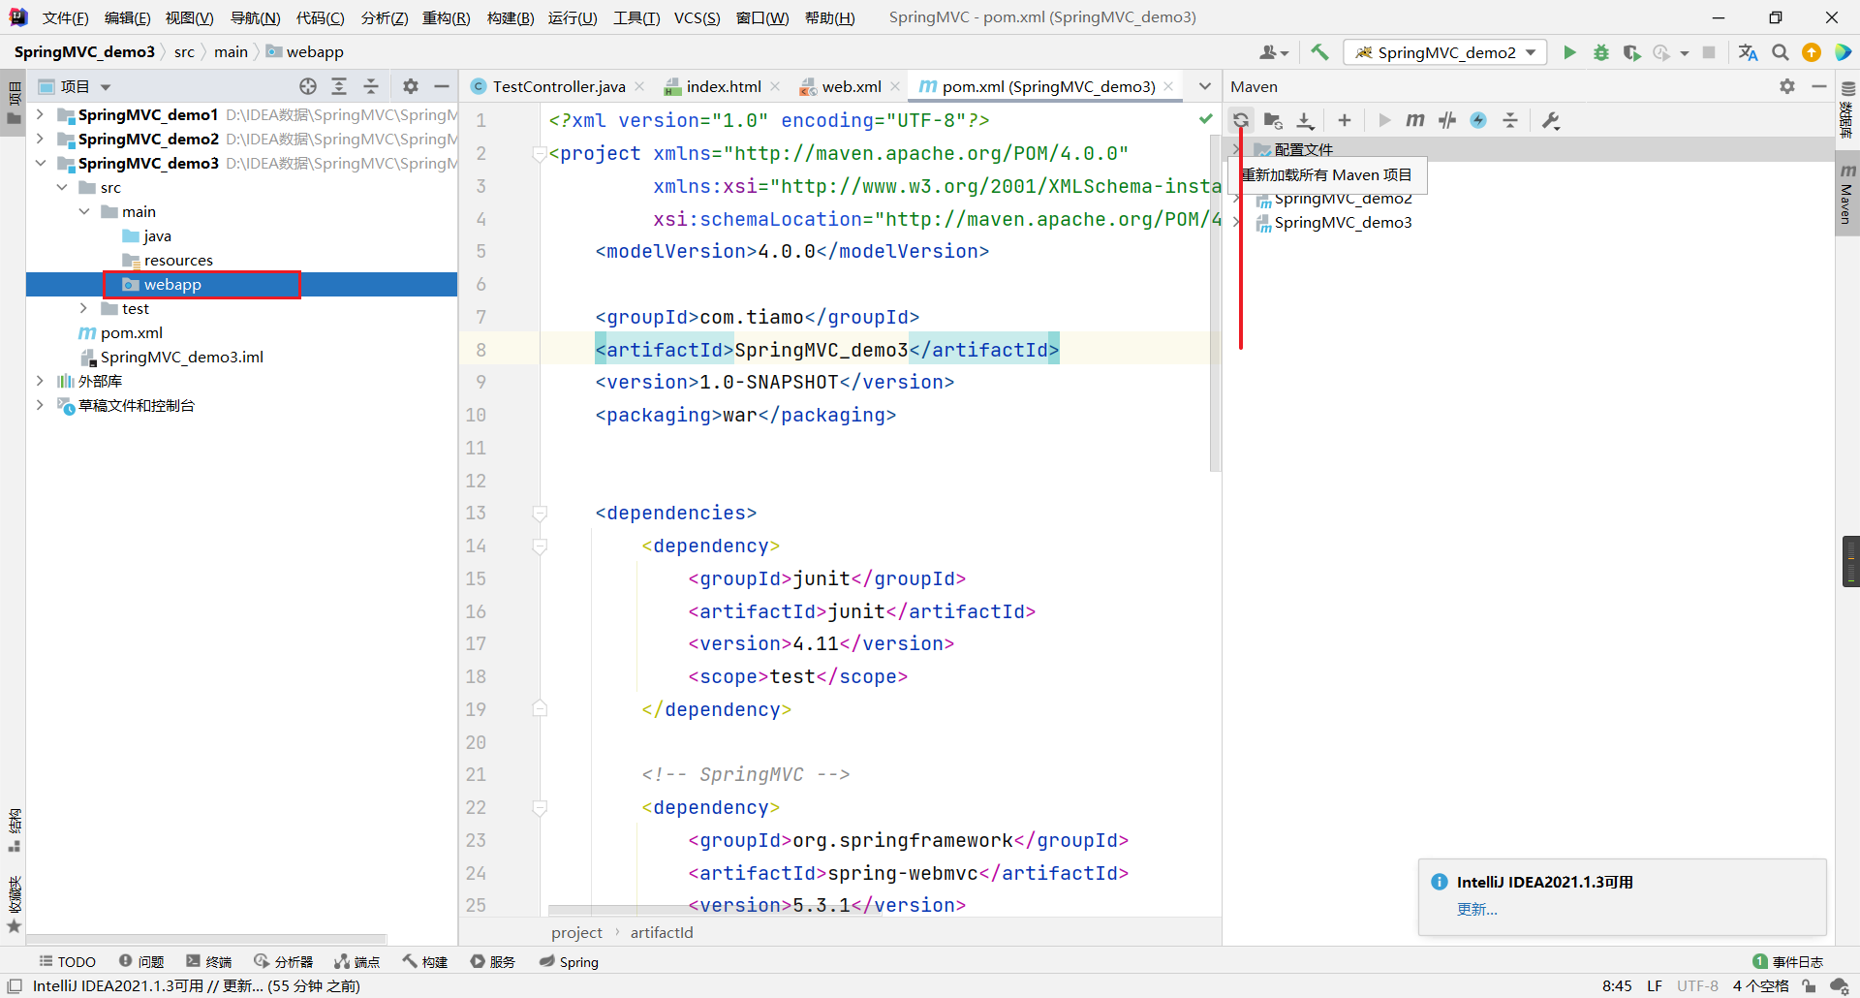Collapse the SpringMVC_demo3 project node
The image size is (1860, 998).
40,163
